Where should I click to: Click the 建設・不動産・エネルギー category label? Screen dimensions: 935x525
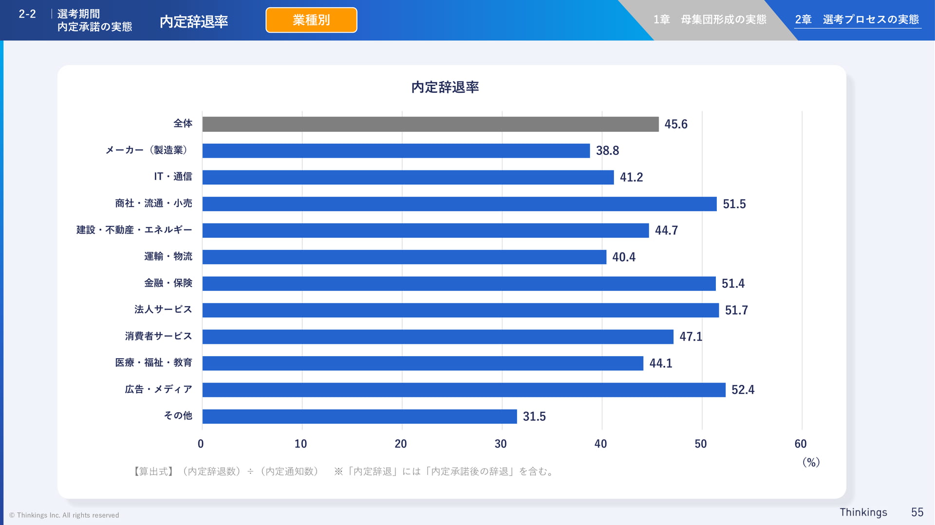tap(134, 230)
